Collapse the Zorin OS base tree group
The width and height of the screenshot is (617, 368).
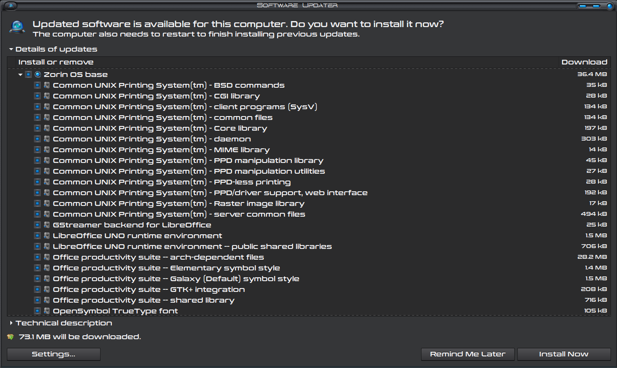20,75
